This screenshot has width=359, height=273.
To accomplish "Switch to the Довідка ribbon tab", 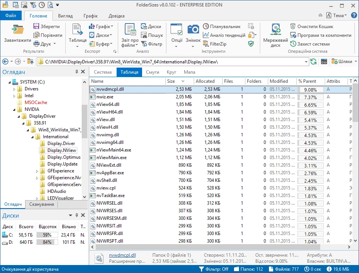I will tap(117, 16).
